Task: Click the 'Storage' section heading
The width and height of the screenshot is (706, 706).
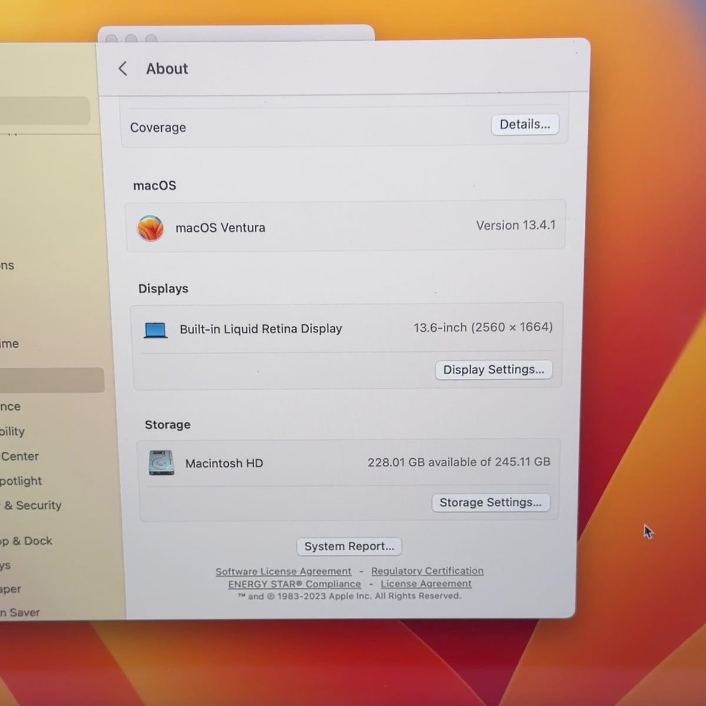Action: point(168,425)
